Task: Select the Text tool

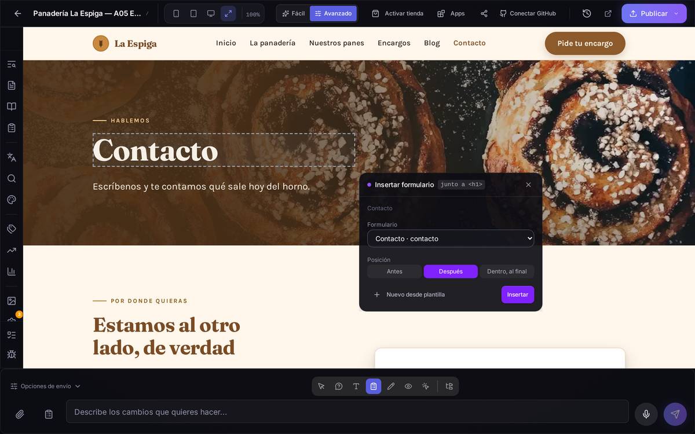Action: pos(356,386)
